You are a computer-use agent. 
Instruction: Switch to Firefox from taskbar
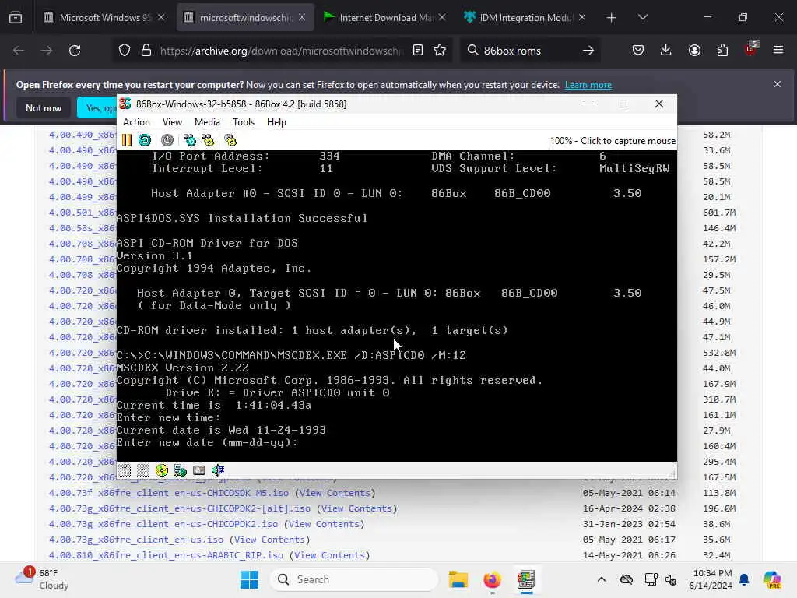tap(492, 579)
